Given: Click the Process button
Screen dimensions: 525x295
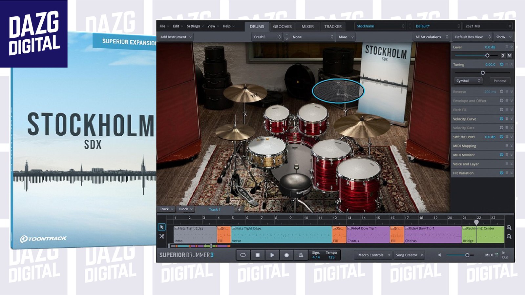Looking at the screenshot, I should click(500, 81).
